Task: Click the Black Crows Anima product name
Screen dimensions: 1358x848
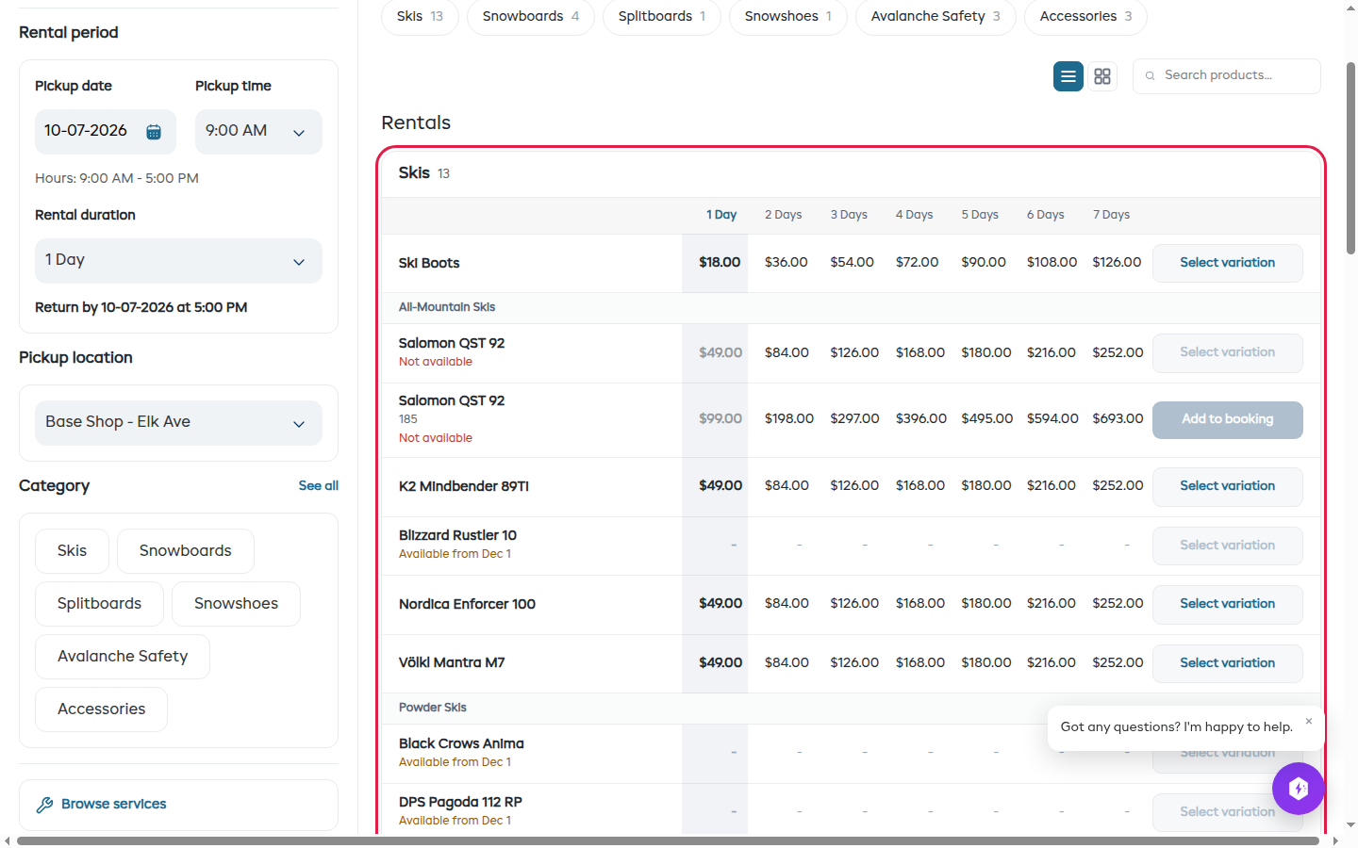Action: (461, 744)
